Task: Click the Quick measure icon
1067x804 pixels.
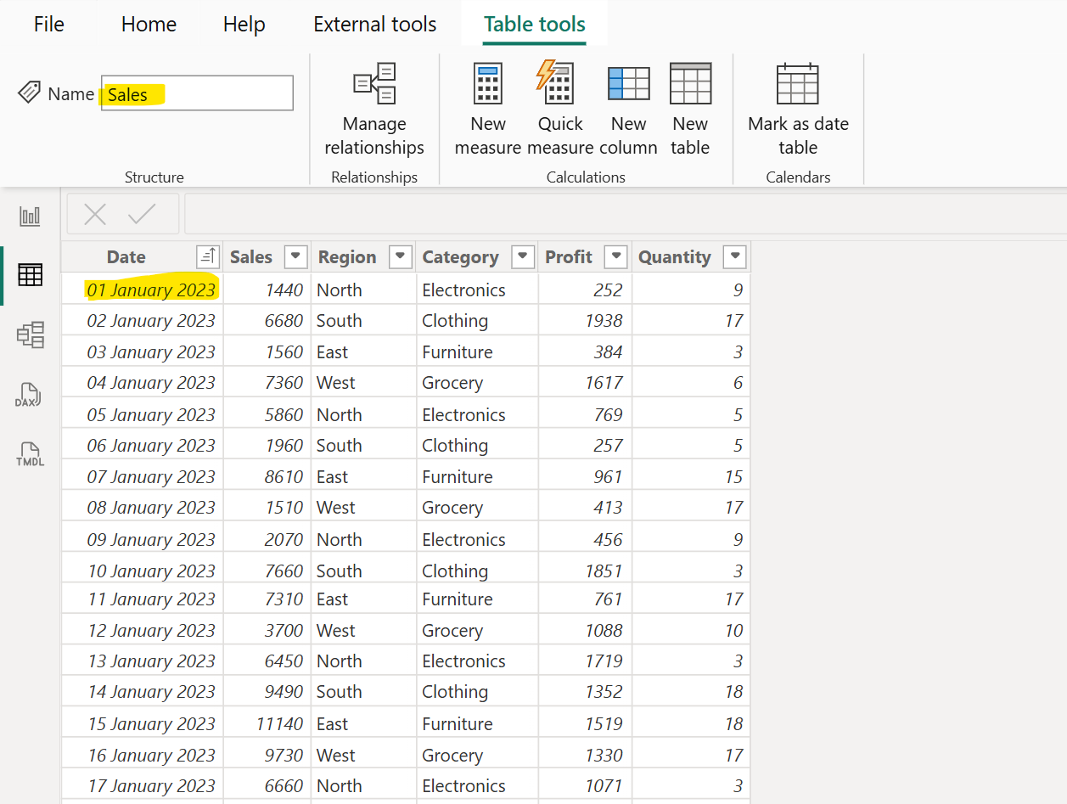Action: click(559, 83)
